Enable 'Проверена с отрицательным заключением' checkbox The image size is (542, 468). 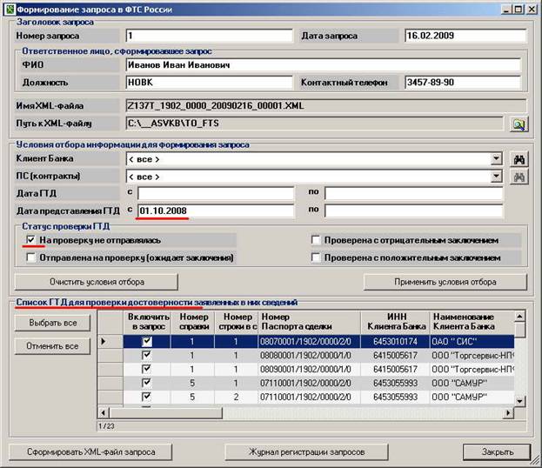tap(317, 240)
